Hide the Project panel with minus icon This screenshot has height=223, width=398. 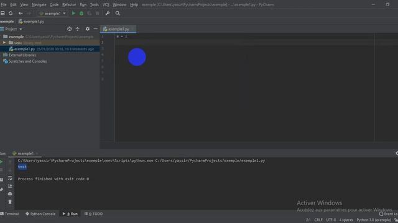click(x=95, y=29)
